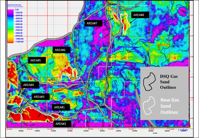This screenshot has height=138, width=199.
Task: Click the 1:53948 map scale text
Action: pos(183,130)
